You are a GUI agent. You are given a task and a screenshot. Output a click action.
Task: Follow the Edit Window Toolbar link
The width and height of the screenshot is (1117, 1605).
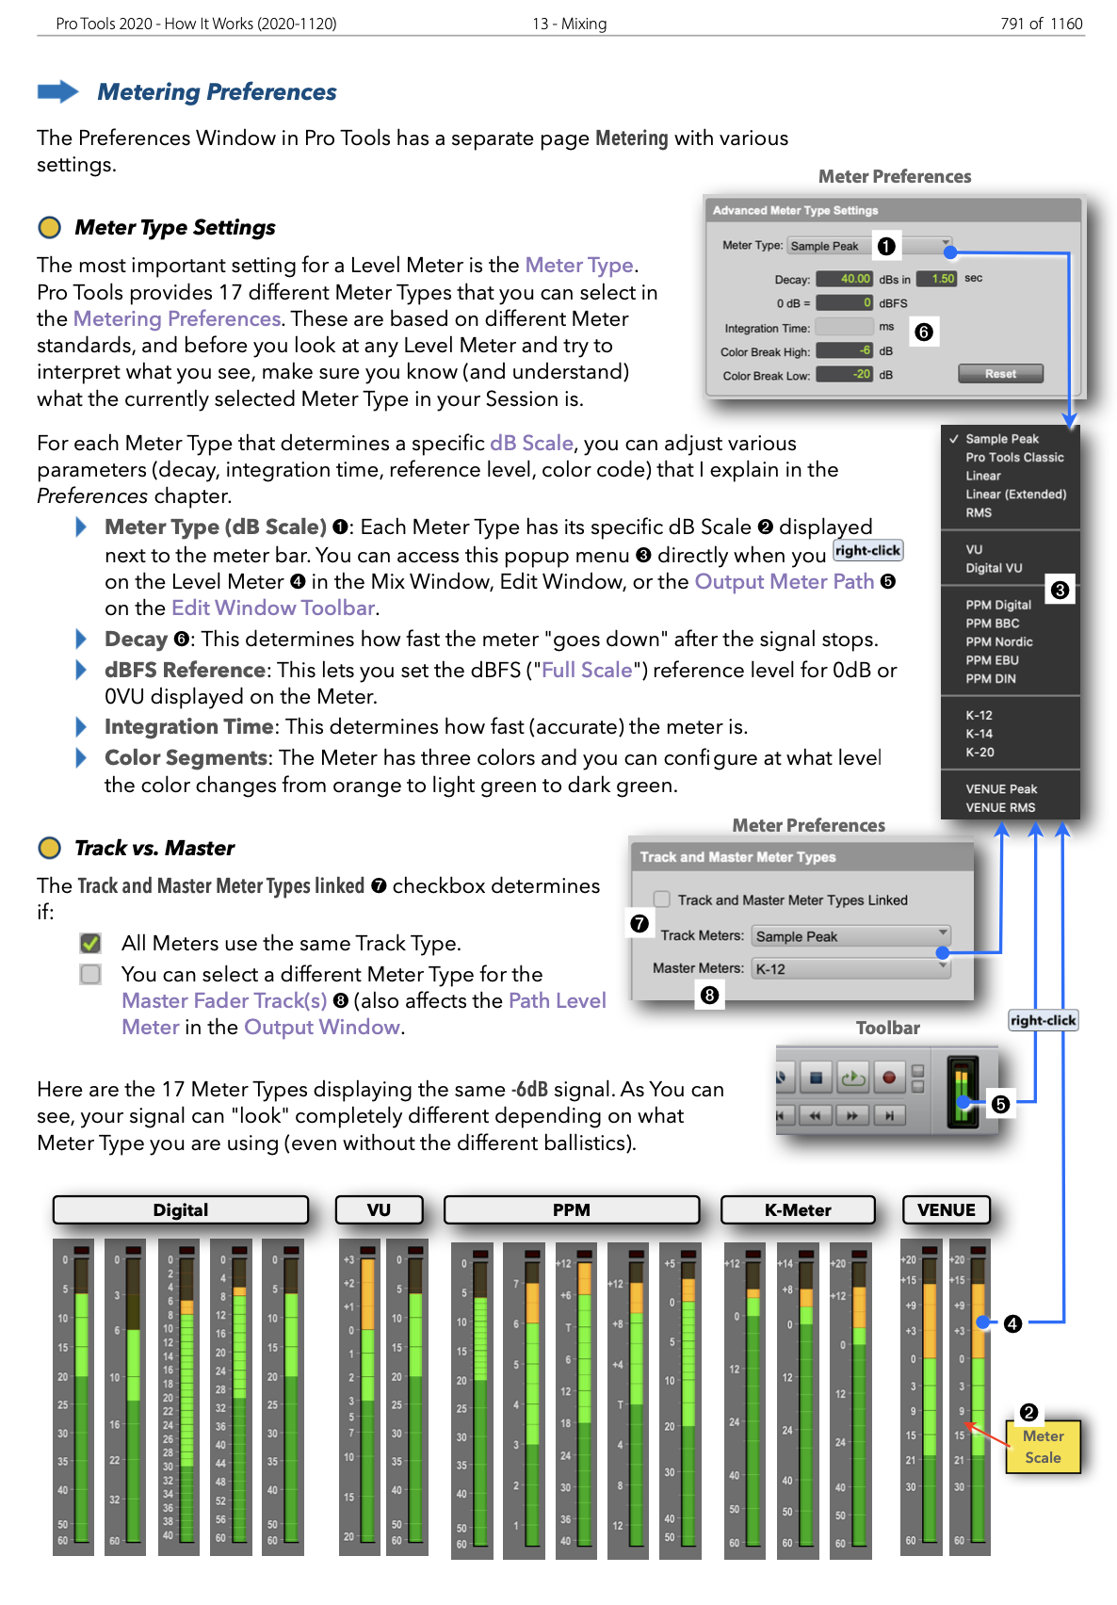click(273, 608)
